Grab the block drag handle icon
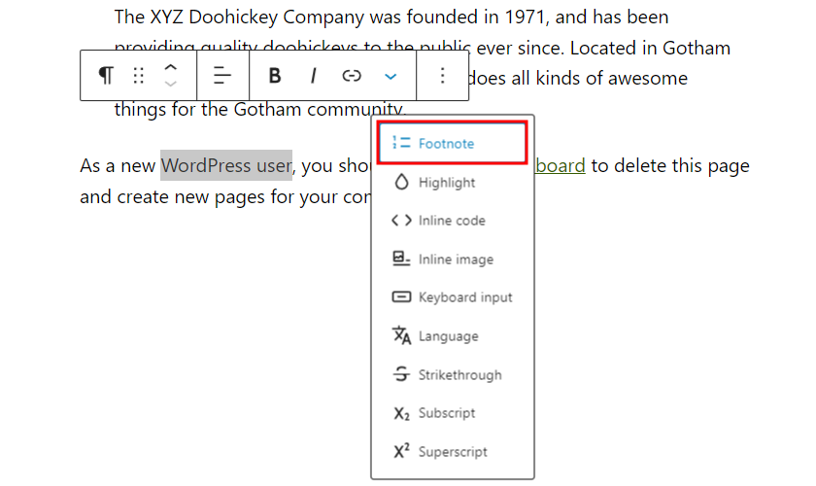Image resolution: width=816 pixels, height=486 pixels. 138,76
